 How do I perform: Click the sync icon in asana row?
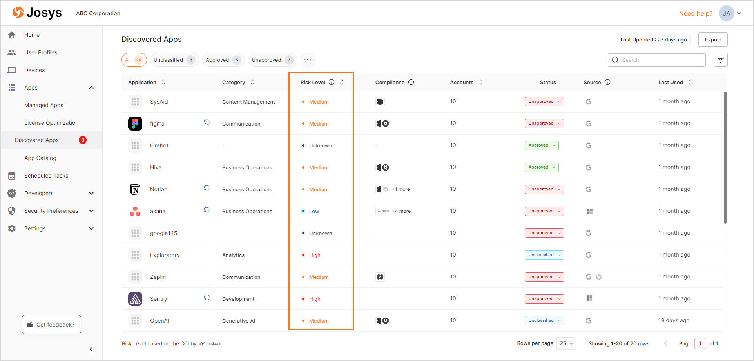pos(207,210)
